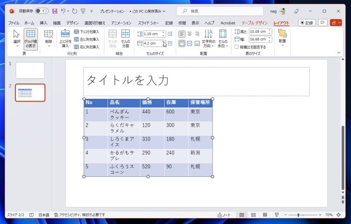
Task: Click the zoom slider
Action: [x=302, y=215]
